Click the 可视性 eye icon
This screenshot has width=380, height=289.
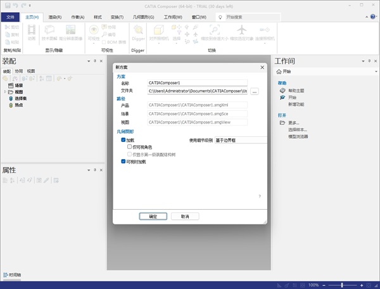(x=94, y=30)
